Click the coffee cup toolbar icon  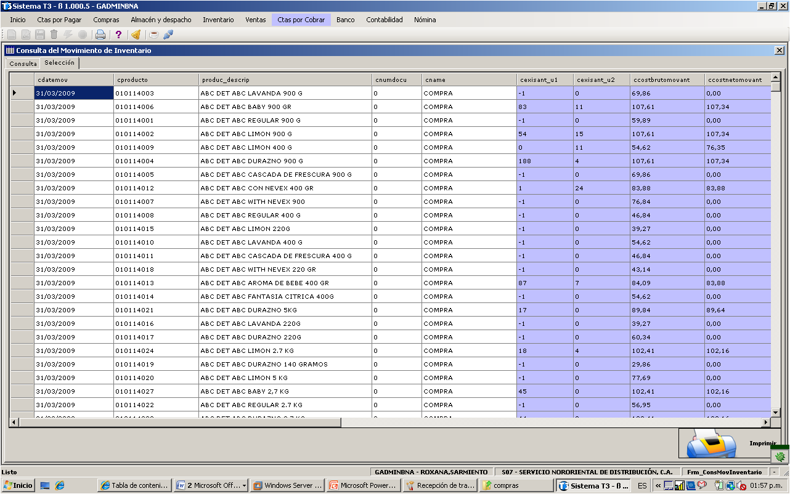click(154, 34)
